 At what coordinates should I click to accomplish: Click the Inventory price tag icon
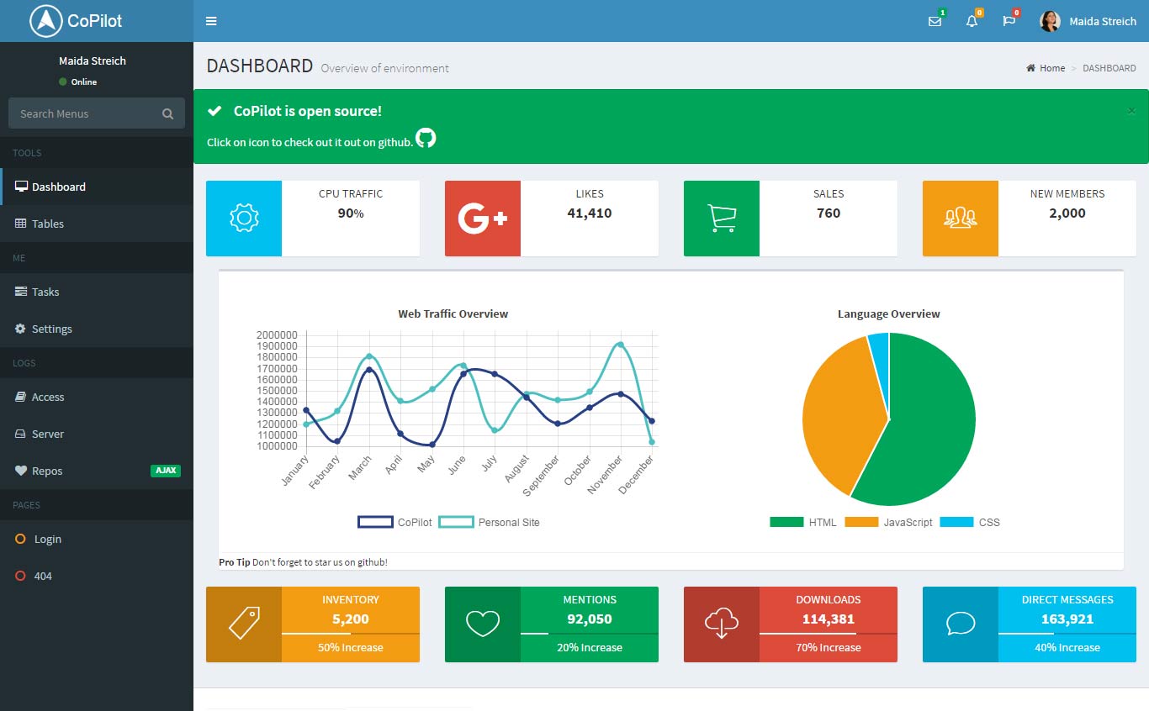coord(244,624)
